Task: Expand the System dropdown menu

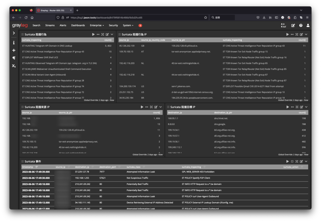Action: (x=128, y=25)
